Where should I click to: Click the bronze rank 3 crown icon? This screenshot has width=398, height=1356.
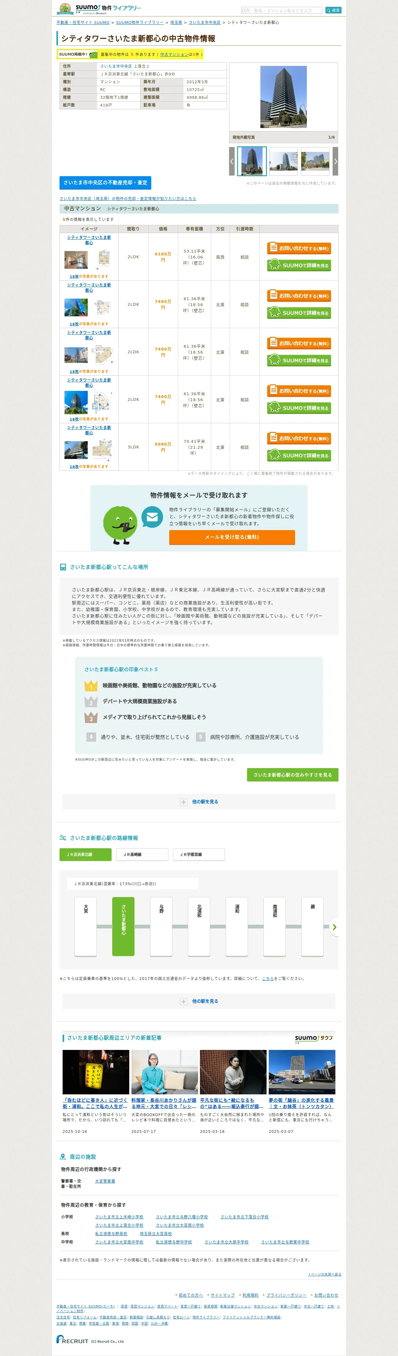click(x=91, y=717)
